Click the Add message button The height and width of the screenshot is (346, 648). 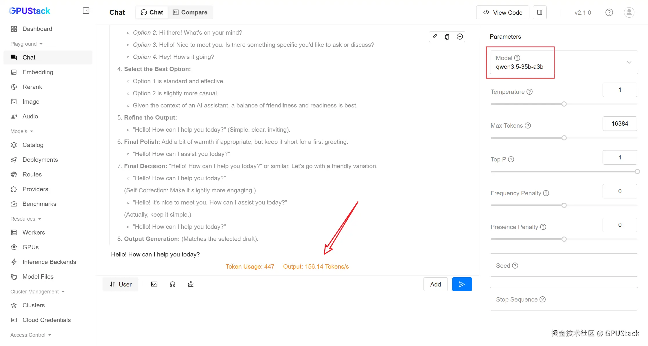tap(435, 284)
